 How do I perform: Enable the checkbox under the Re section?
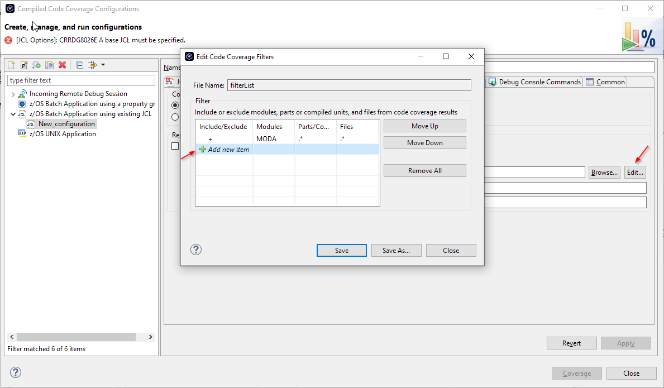point(175,145)
